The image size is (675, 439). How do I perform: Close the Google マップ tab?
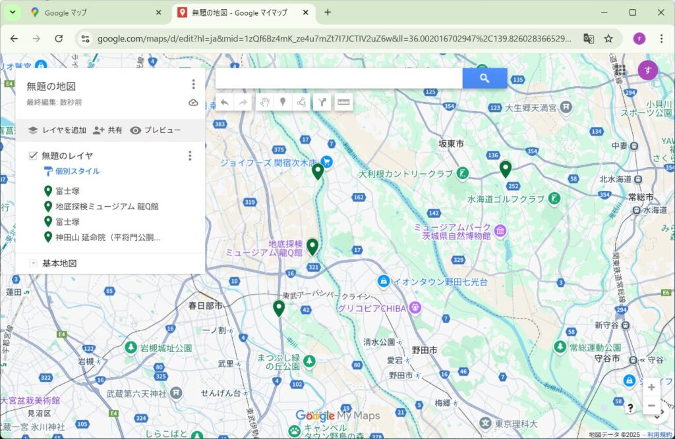[x=158, y=13]
